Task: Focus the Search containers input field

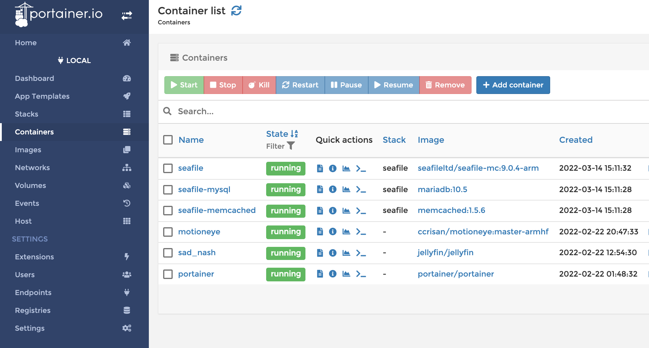Action: 411,112
